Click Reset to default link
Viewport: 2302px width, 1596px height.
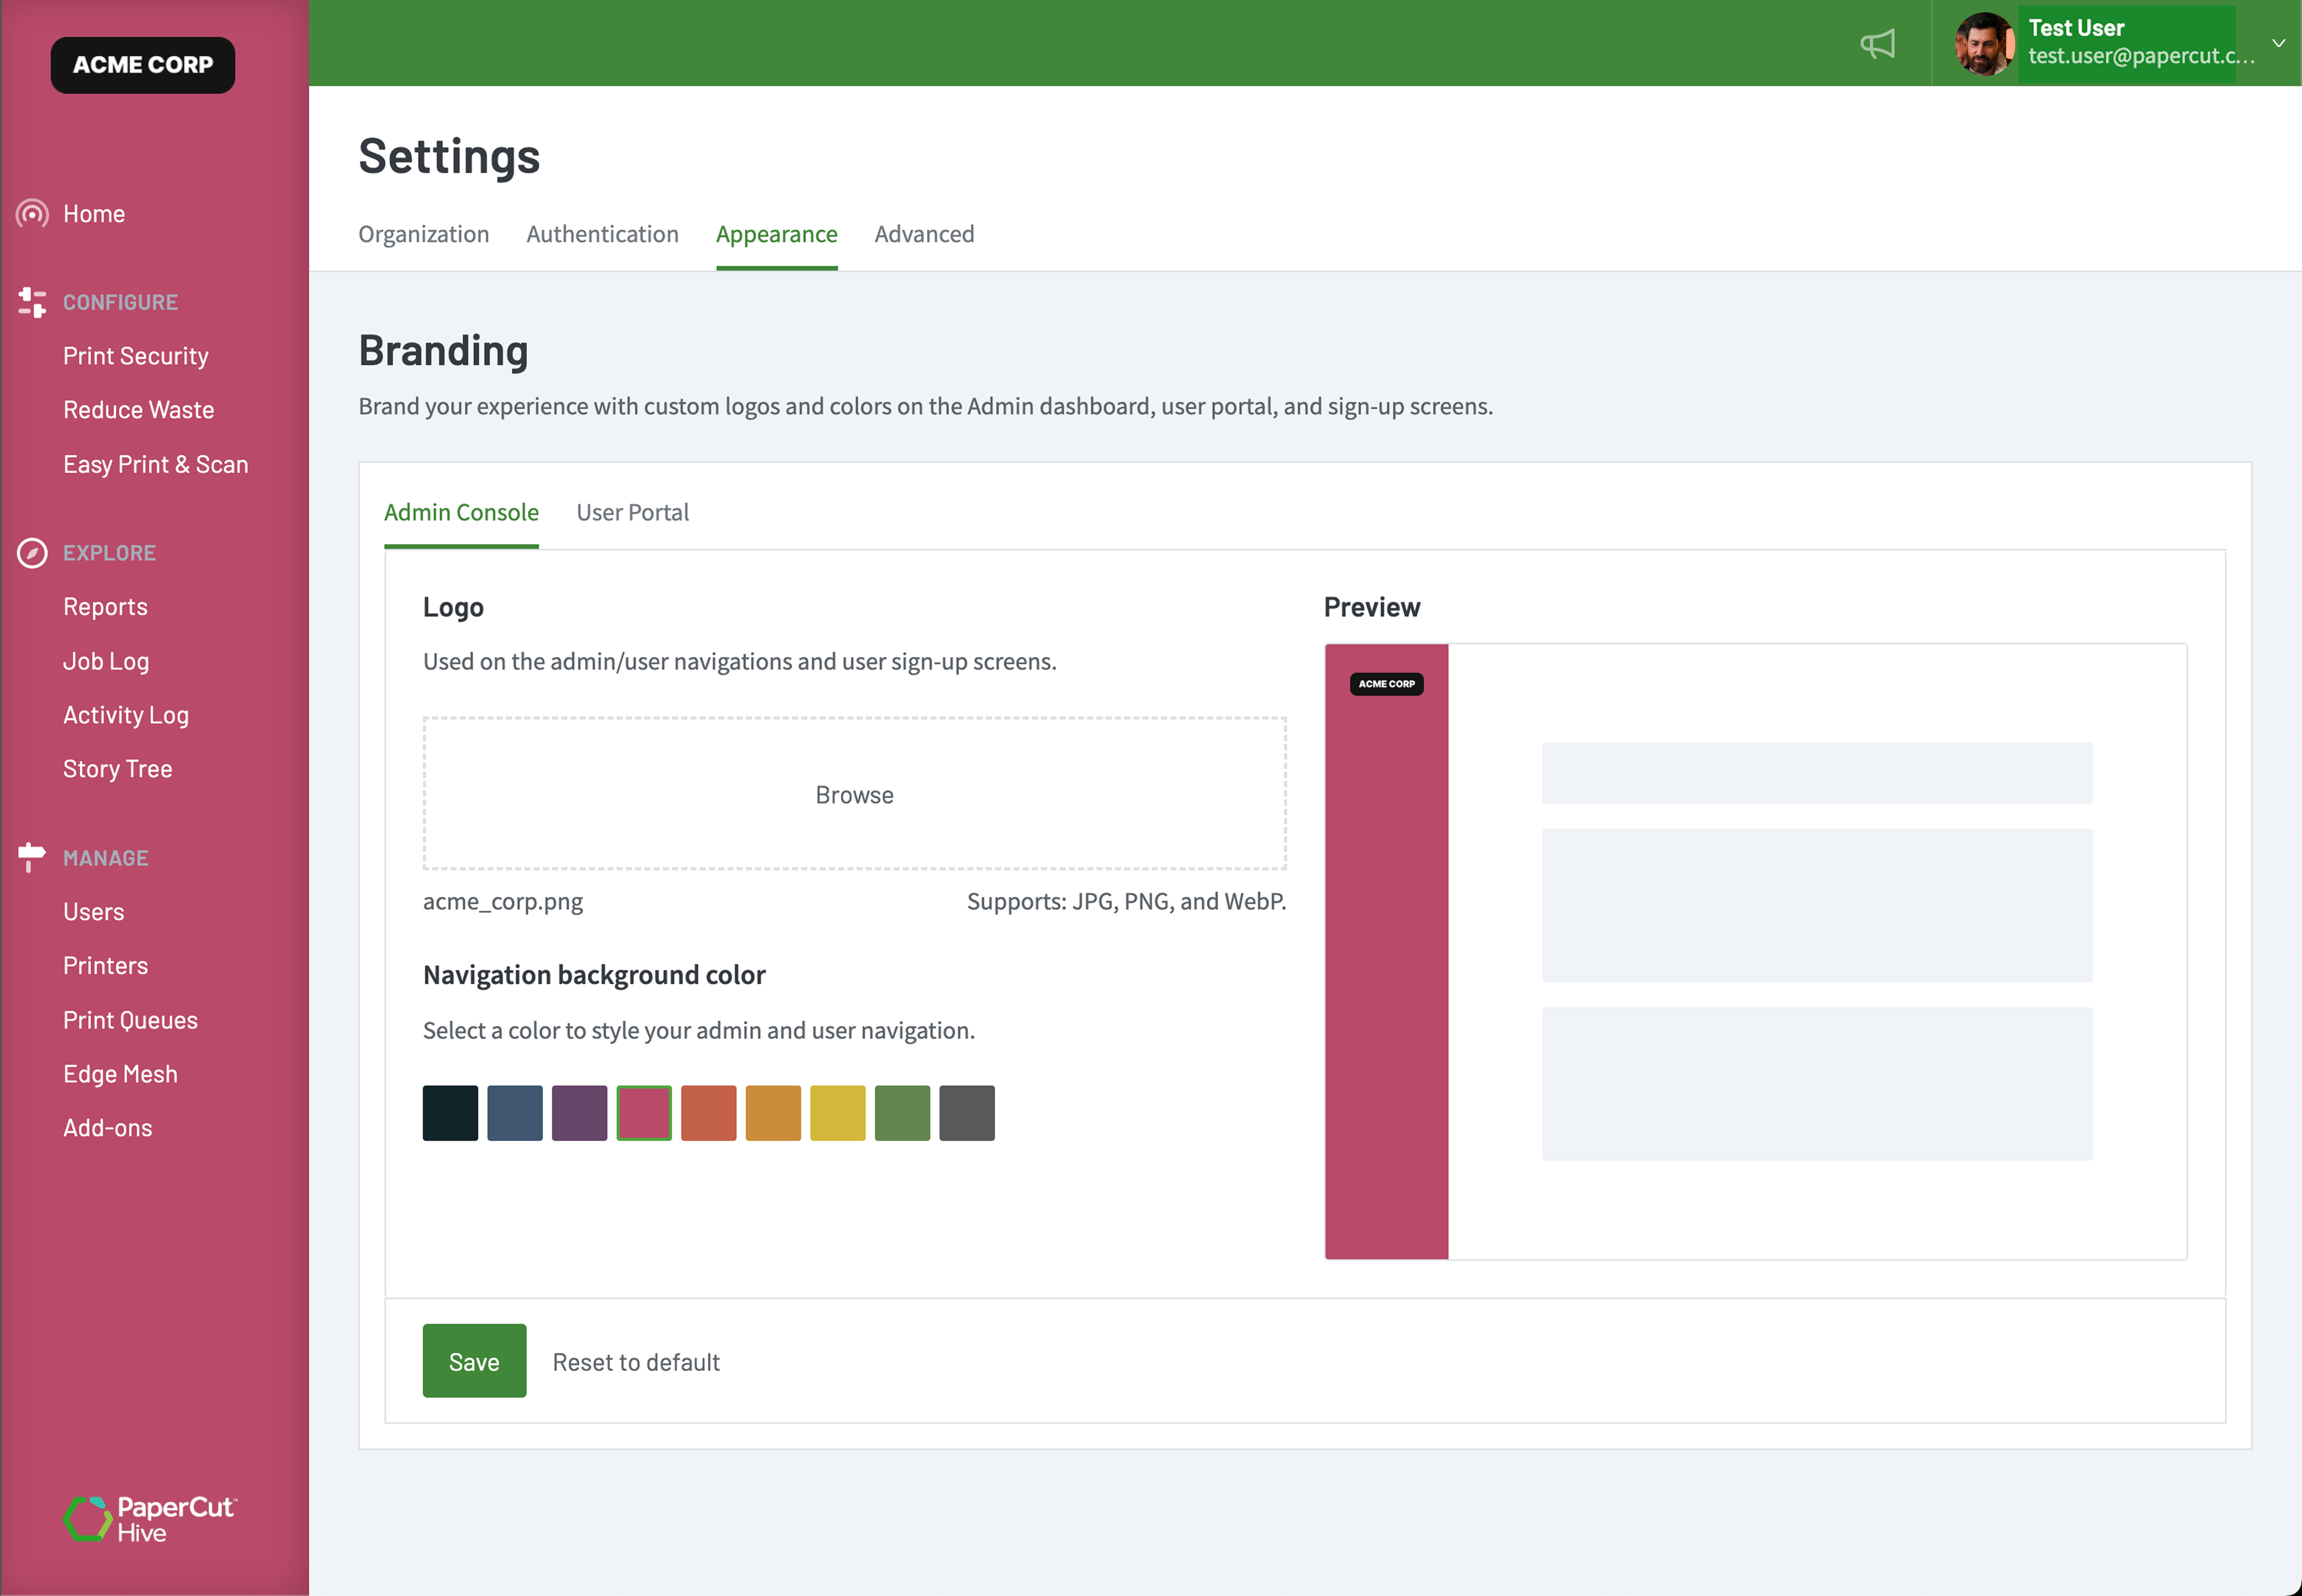636,1362
